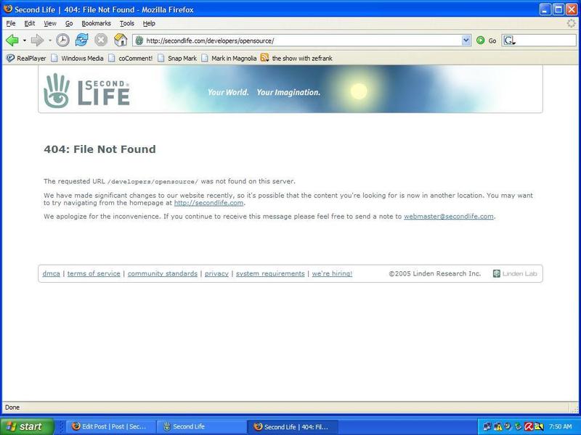Image resolution: width=581 pixels, height=435 pixels.
Task: Open the we're hiring! link
Action: pos(332,274)
